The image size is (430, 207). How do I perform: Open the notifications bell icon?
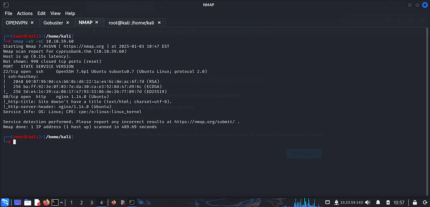click(378, 202)
